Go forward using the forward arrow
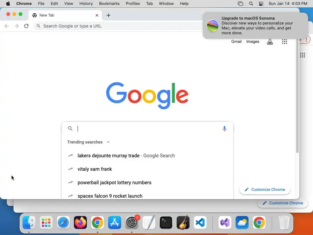Image resolution: width=313 pixels, height=235 pixels. (x=17, y=26)
